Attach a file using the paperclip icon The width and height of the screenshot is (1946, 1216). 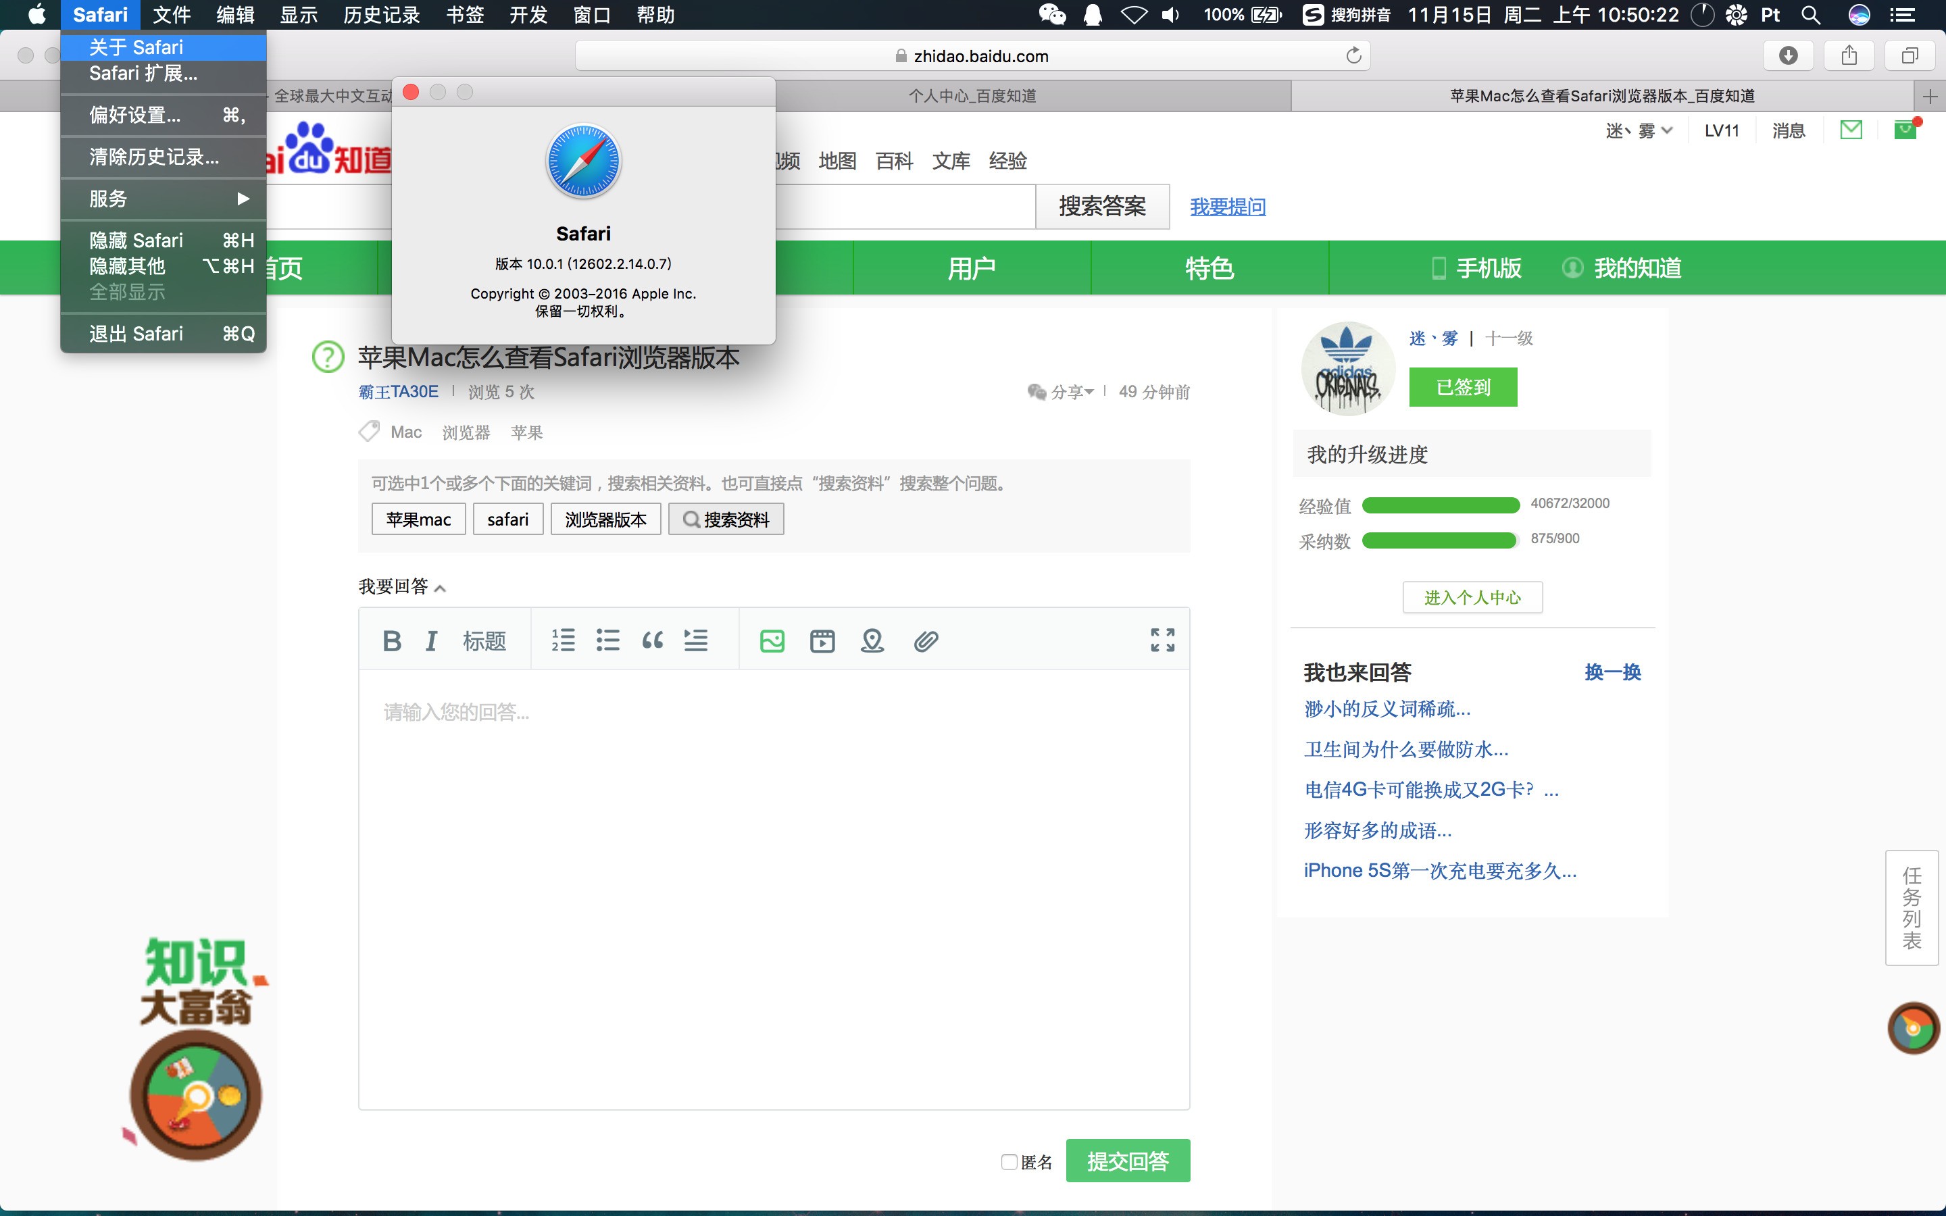(926, 640)
